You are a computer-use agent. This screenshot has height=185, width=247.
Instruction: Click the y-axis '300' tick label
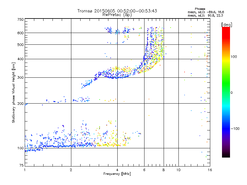pos(20,77)
